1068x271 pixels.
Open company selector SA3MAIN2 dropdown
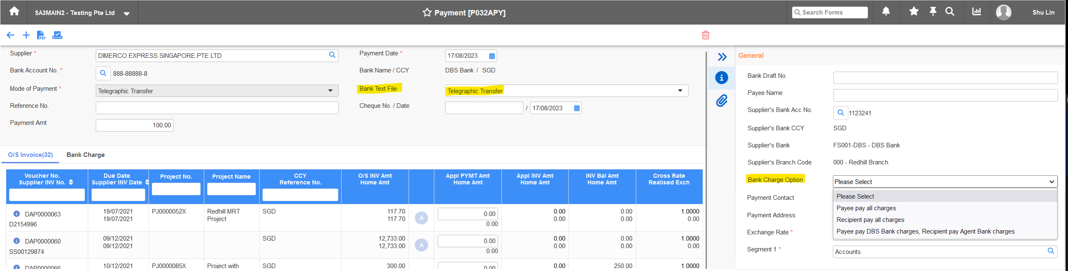(x=127, y=14)
